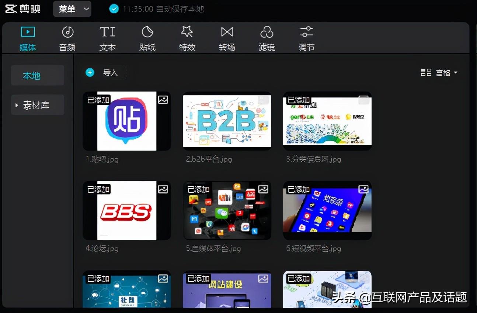Select the 3.分类信息网.jpg thumbnail
Image resolution: width=477 pixels, height=313 pixels.
click(x=327, y=121)
